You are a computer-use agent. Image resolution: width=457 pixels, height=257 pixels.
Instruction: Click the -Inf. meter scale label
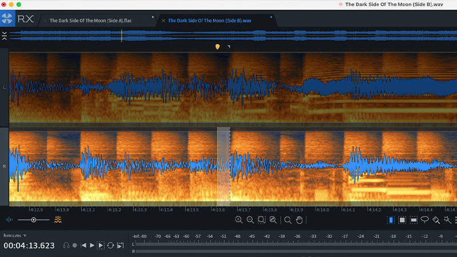[x=137, y=236]
